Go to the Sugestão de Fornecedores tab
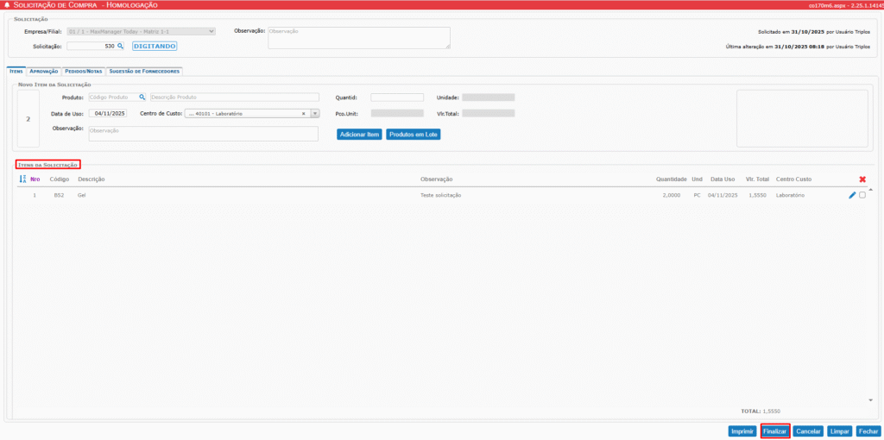 pos(143,71)
